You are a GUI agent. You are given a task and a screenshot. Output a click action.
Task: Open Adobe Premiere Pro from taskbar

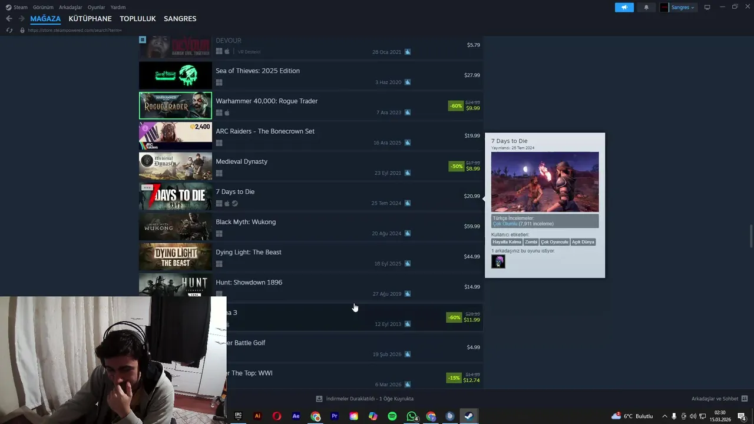coord(335,416)
